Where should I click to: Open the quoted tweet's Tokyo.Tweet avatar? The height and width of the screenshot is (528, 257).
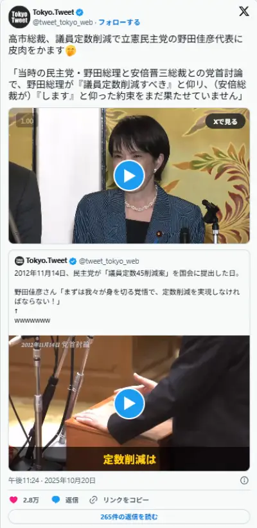point(19,260)
